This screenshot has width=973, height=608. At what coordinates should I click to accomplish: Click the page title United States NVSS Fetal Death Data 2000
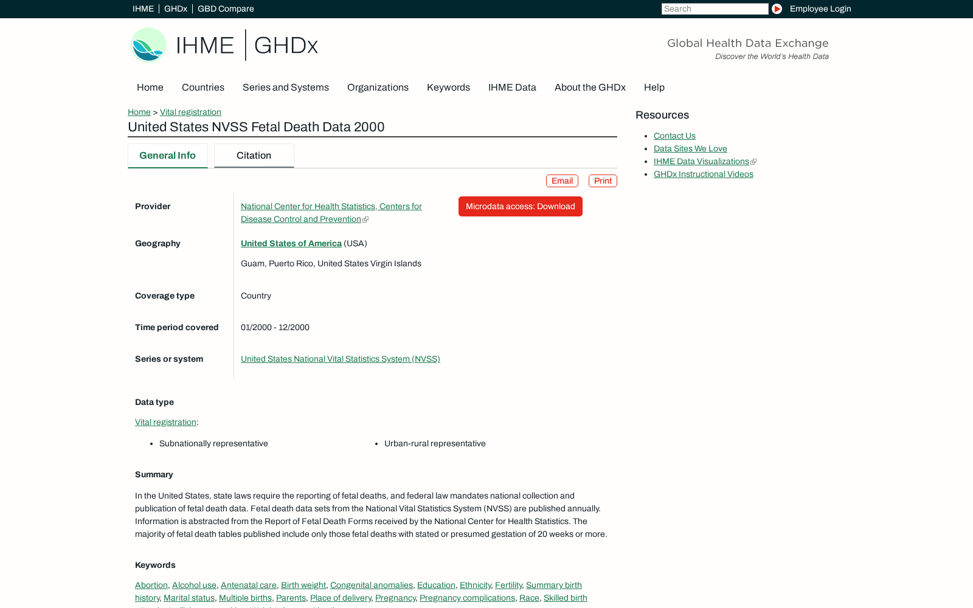tap(256, 127)
